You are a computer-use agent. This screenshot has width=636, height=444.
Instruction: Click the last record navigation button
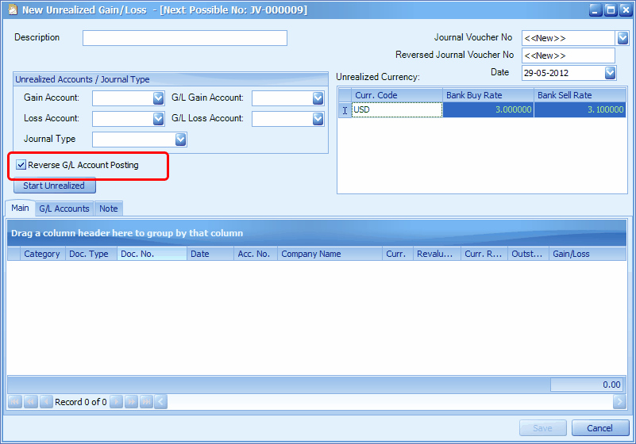[x=146, y=402]
